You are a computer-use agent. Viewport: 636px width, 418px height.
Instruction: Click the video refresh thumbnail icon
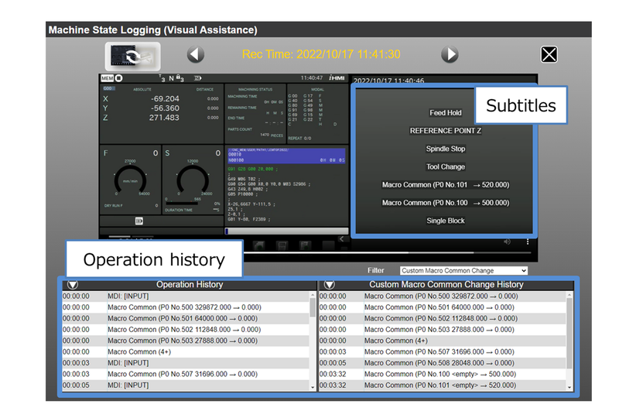click(x=133, y=56)
